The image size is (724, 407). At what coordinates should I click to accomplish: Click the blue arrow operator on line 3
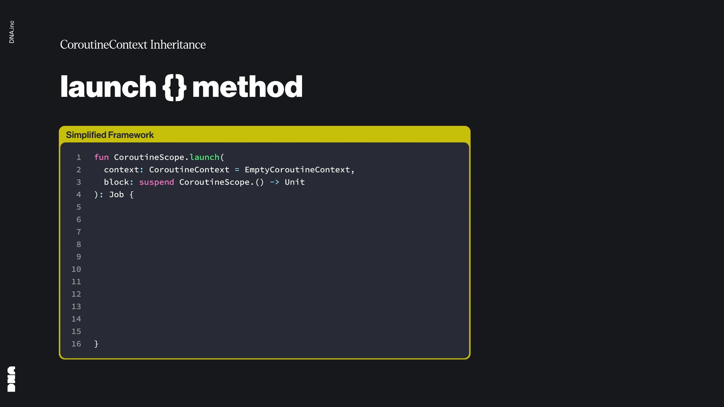[274, 182]
